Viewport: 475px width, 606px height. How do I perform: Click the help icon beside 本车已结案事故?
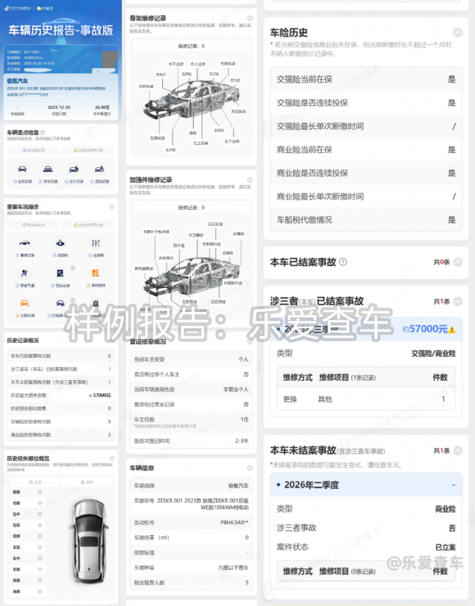343,262
